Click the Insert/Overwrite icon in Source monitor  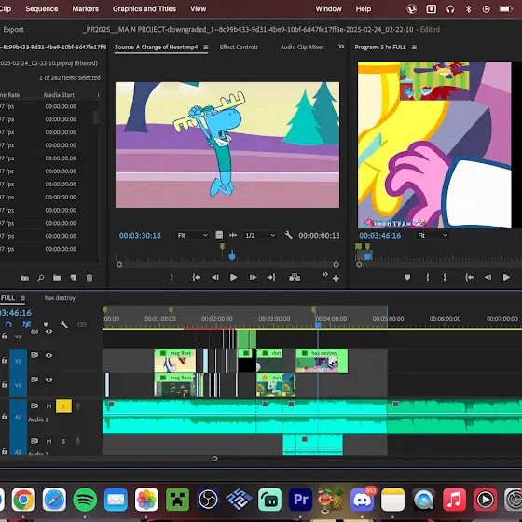(295, 278)
